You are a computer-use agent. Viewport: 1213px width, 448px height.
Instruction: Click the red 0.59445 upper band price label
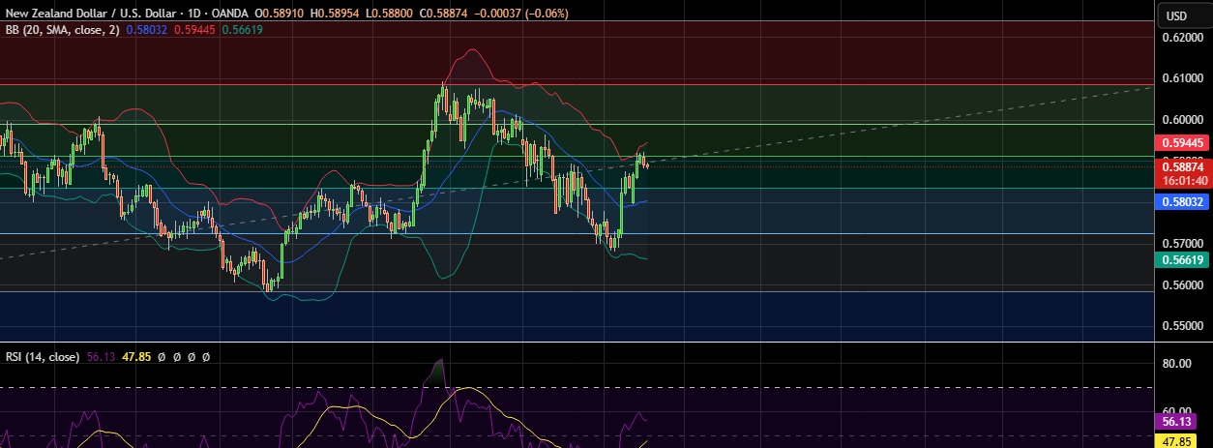click(1183, 142)
